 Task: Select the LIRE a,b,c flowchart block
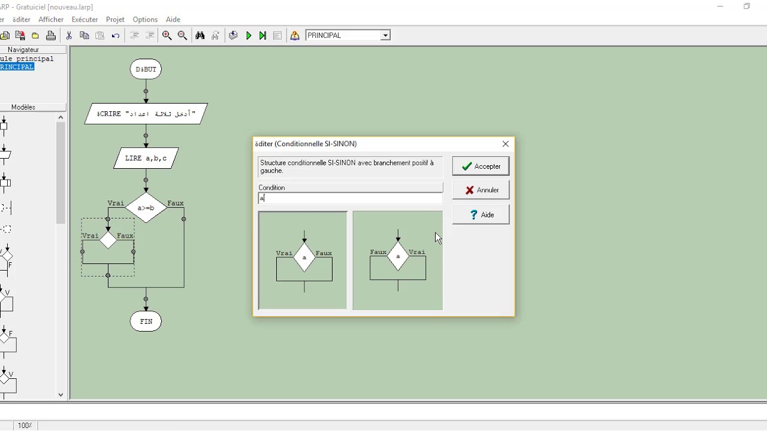coord(146,159)
